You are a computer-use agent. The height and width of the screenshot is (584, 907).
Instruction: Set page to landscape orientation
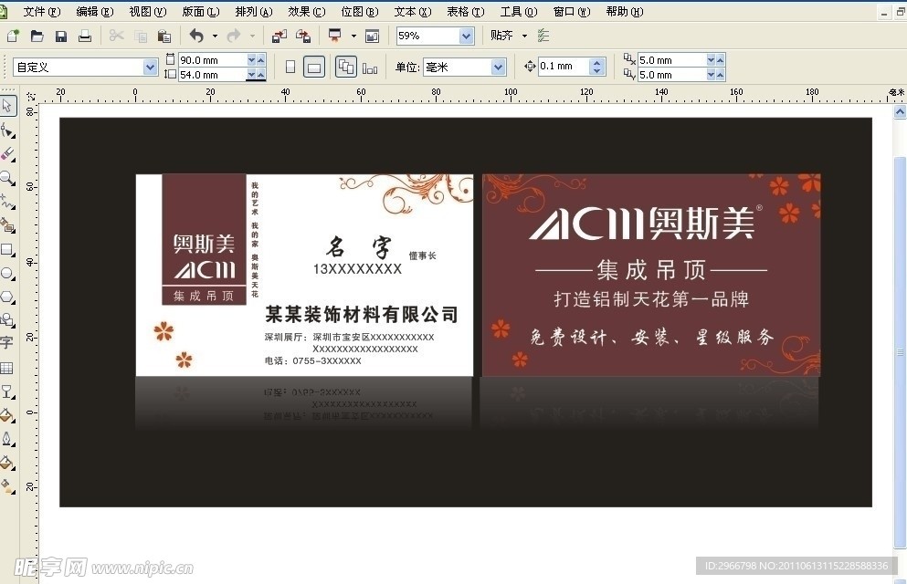coord(314,67)
